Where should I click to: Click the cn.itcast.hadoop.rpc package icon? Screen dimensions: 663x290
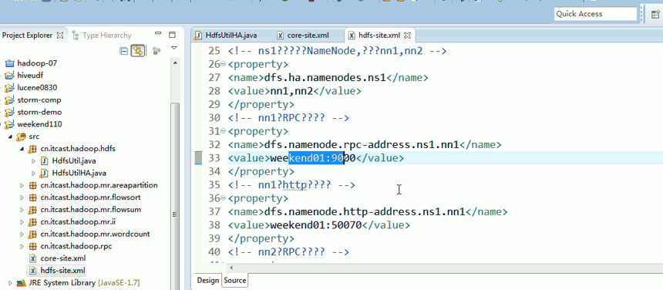coord(32,246)
